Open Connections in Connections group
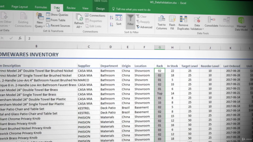253x142 pixels. [x=95, y=15]
